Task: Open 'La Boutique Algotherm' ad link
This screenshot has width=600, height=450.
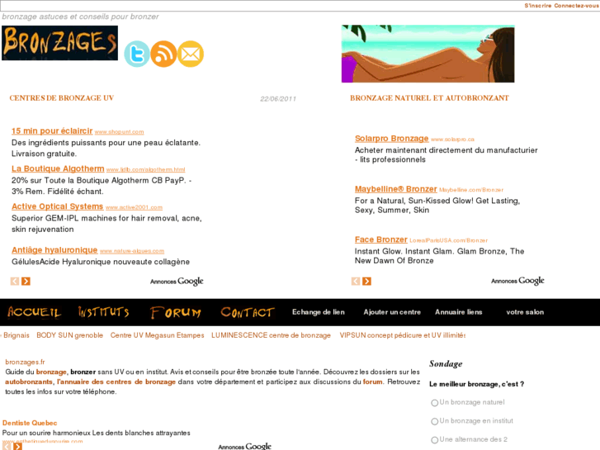Action: pyautogui.click(x=58, y=168)
